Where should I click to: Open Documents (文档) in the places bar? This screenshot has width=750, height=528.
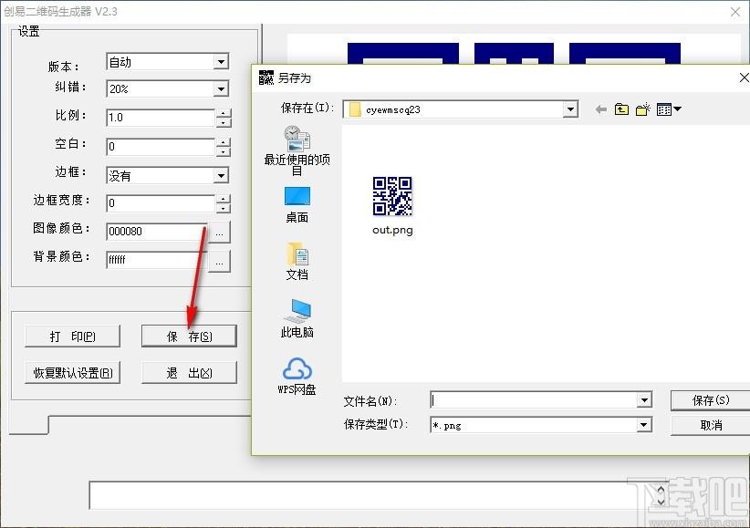(x=297, y=262)
